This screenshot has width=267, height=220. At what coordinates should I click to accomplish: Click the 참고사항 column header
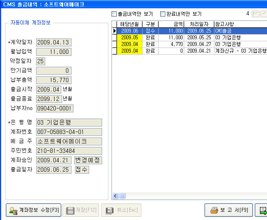[240, 24]
